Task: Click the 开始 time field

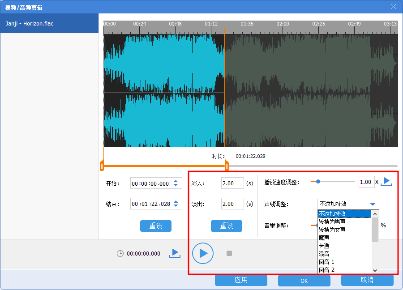Action: pos(156,183)
